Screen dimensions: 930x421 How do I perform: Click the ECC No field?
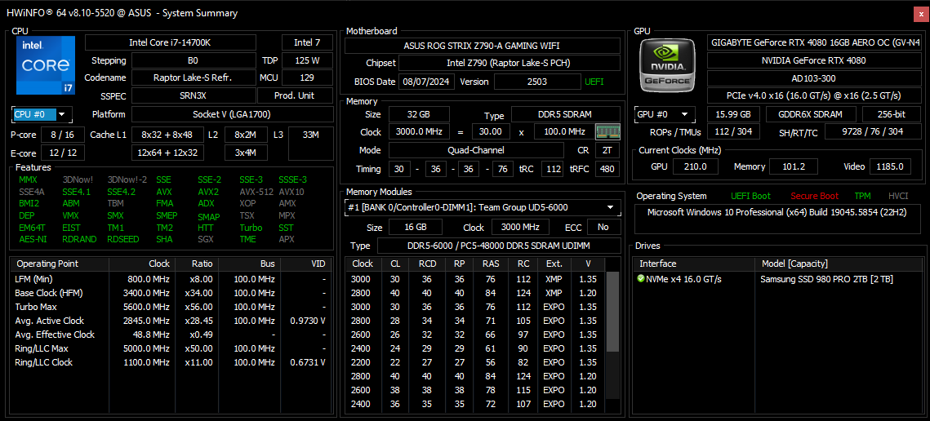point(603,227)
